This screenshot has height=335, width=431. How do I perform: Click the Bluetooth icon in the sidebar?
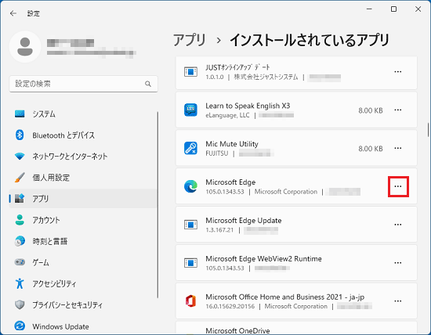(20, 135)
